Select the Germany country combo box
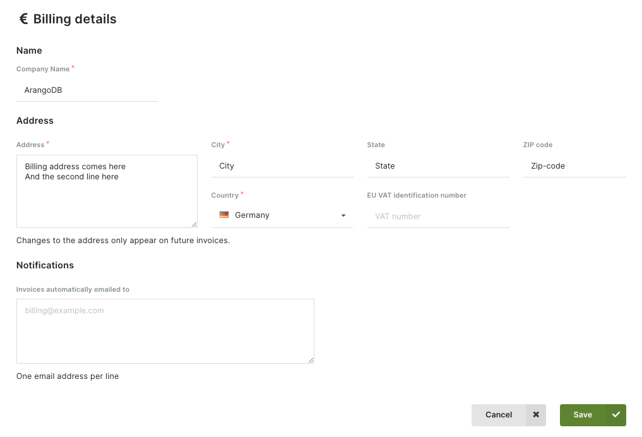642x437 pixels. [x=282, y=215]
